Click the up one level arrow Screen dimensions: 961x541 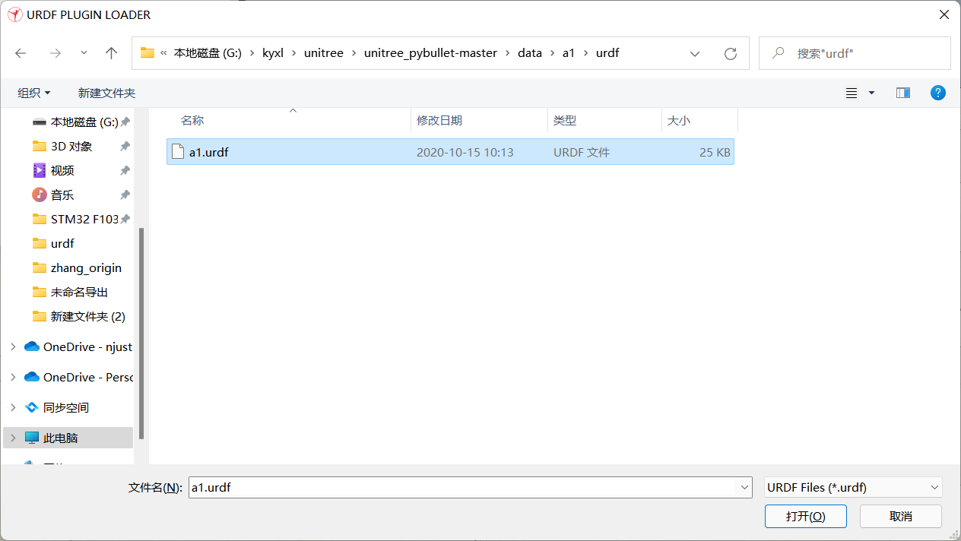point(111,53)
